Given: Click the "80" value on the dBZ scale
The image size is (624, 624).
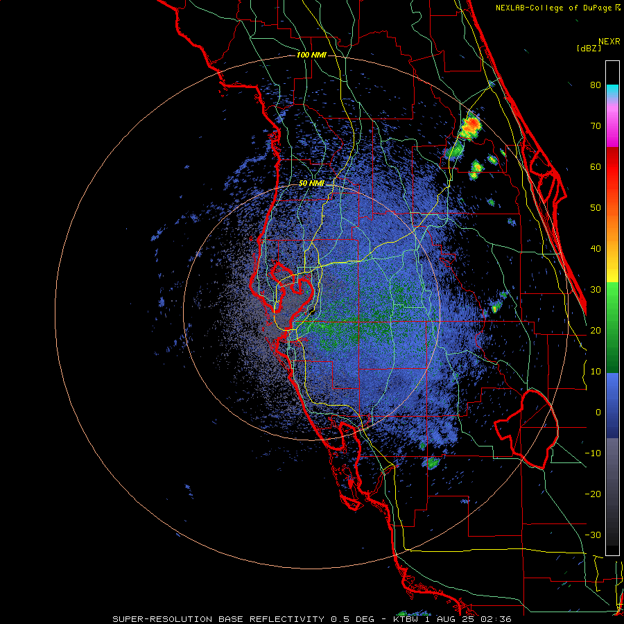Looking at the screenshot, I should pos(596,85).
